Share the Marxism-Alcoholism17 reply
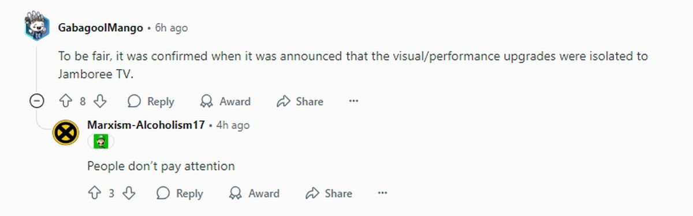The width and height of the screenshot is (693, 216). 329,194
